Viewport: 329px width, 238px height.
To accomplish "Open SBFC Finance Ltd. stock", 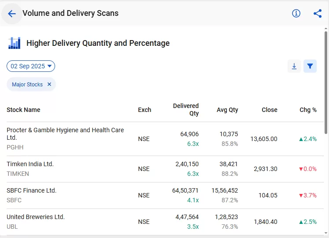I will pyautogui.click(x=31, y=190).
